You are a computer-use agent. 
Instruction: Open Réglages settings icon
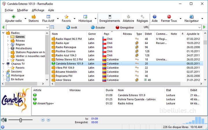[142, 17]
